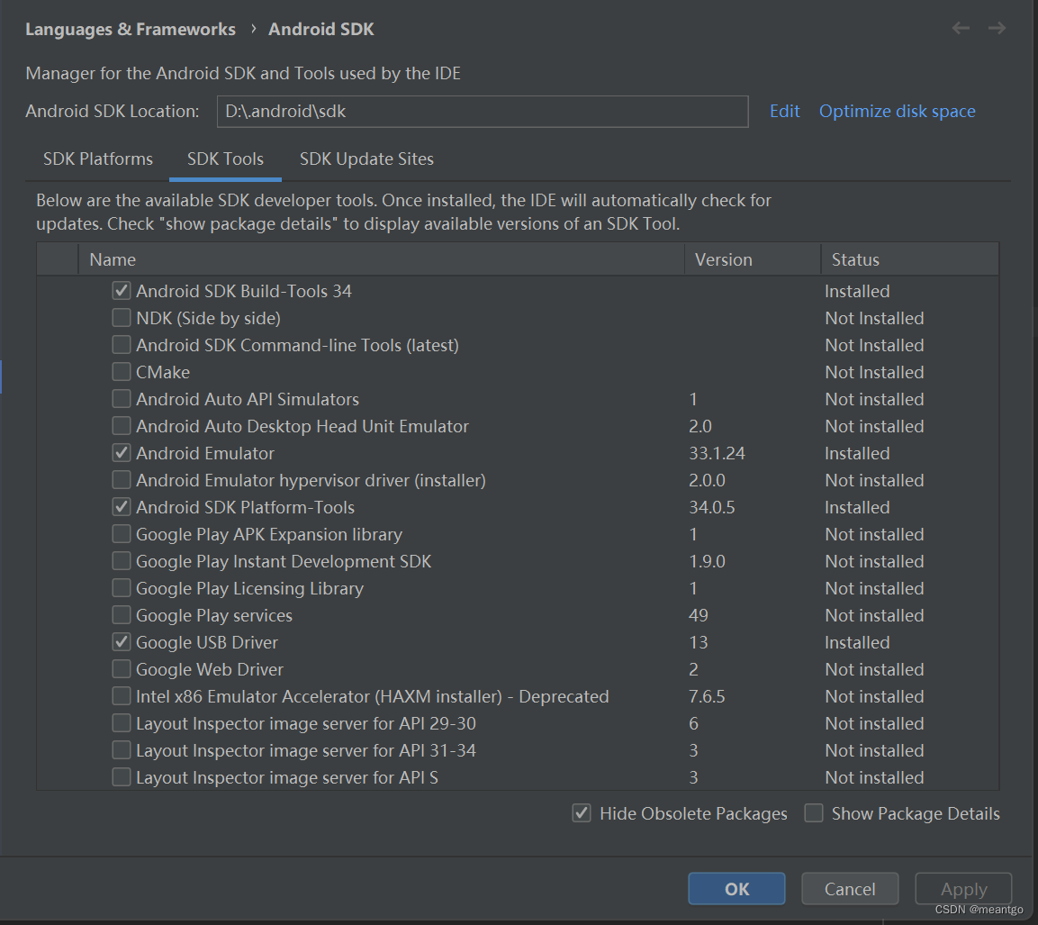
Task: Go back using the left arrow icon
Action: coord(961,28)
